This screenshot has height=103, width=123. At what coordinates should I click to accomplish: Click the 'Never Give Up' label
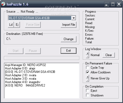[x=100, y=78]
